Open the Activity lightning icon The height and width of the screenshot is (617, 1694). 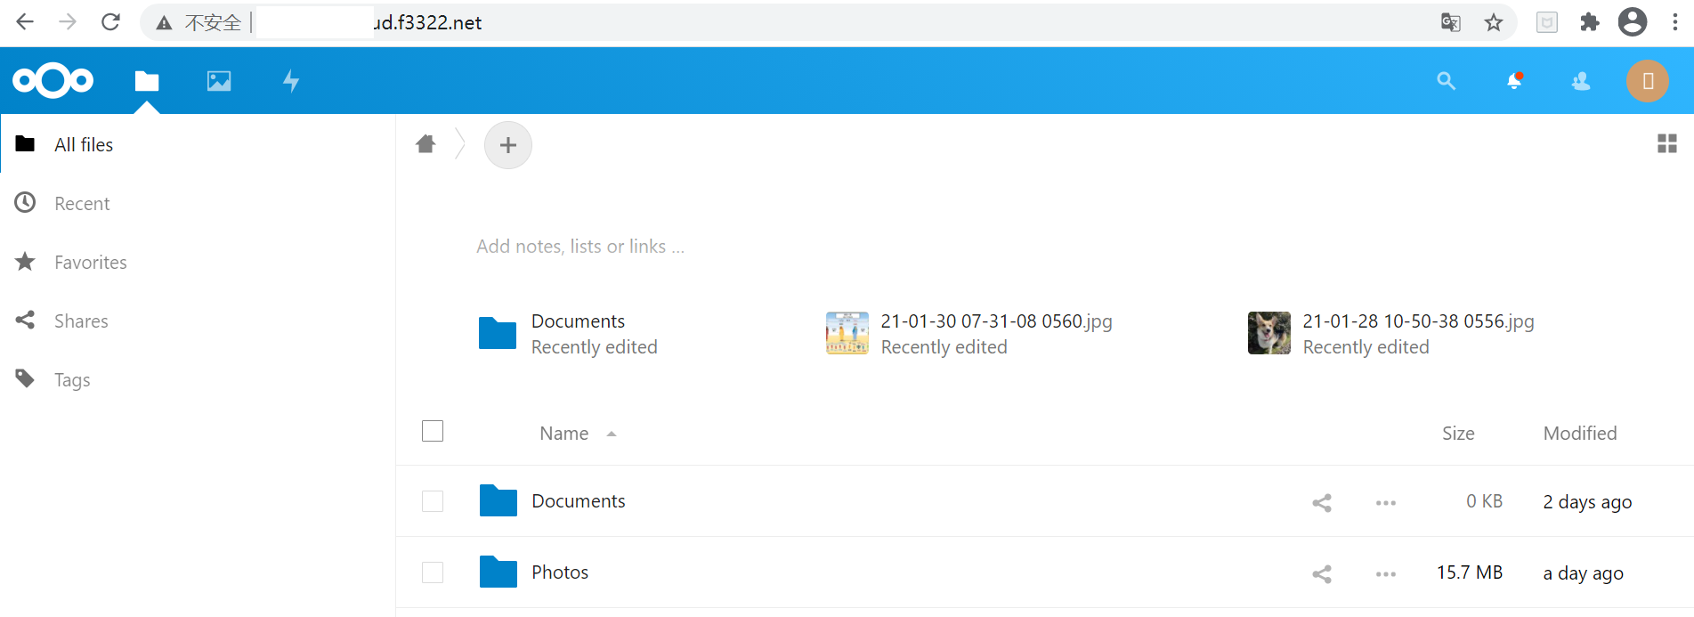291,81
